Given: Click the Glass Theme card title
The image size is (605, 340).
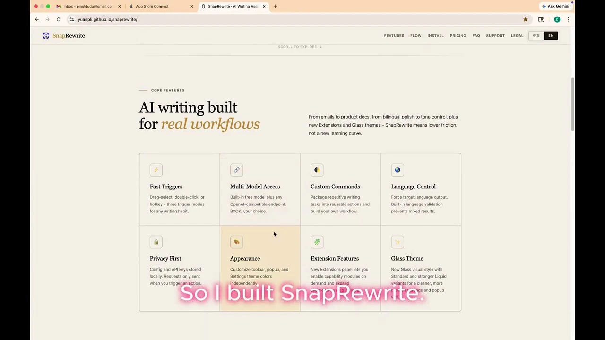Looking at the screenshot, I should (407, 259).
